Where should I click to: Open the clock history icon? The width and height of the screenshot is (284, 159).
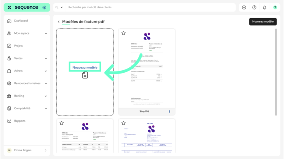tap(254, 7)
